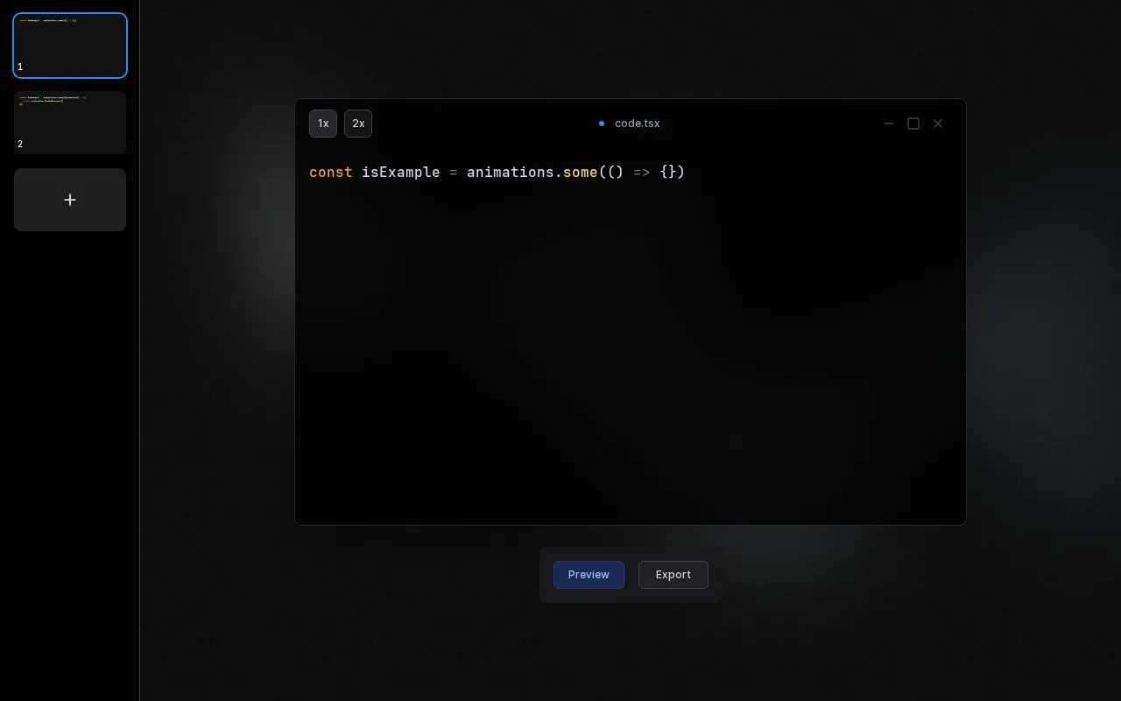This screenshot has height=701, width=1121.
Task: Select slide 2 thumbnail
Action: (70, 123)
